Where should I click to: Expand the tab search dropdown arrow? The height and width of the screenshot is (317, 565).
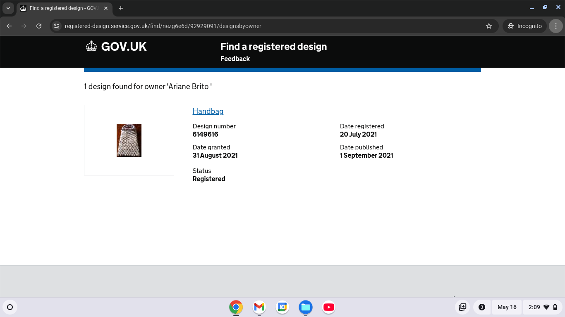[x=8, y=8]
